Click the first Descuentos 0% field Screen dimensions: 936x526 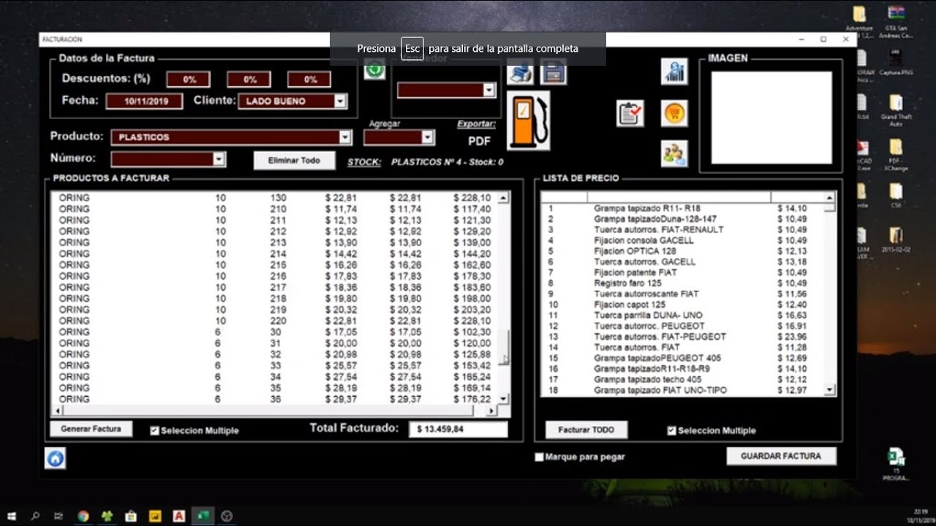point(189,80)
